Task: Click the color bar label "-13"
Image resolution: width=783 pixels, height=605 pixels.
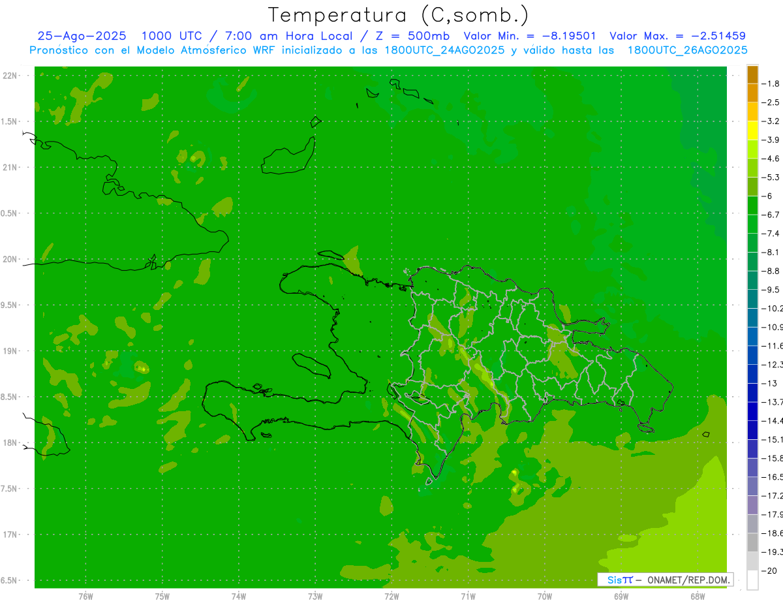Action: pyautogui.click(x=771, y=383)
